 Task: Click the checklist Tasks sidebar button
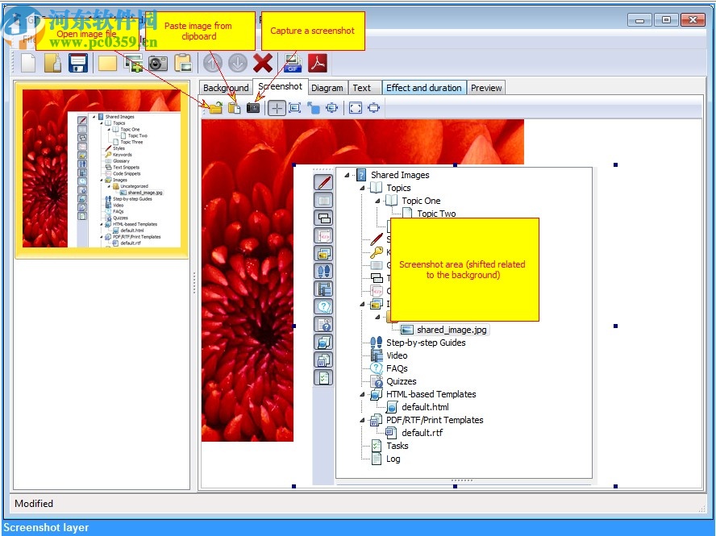tap(323, 378)
